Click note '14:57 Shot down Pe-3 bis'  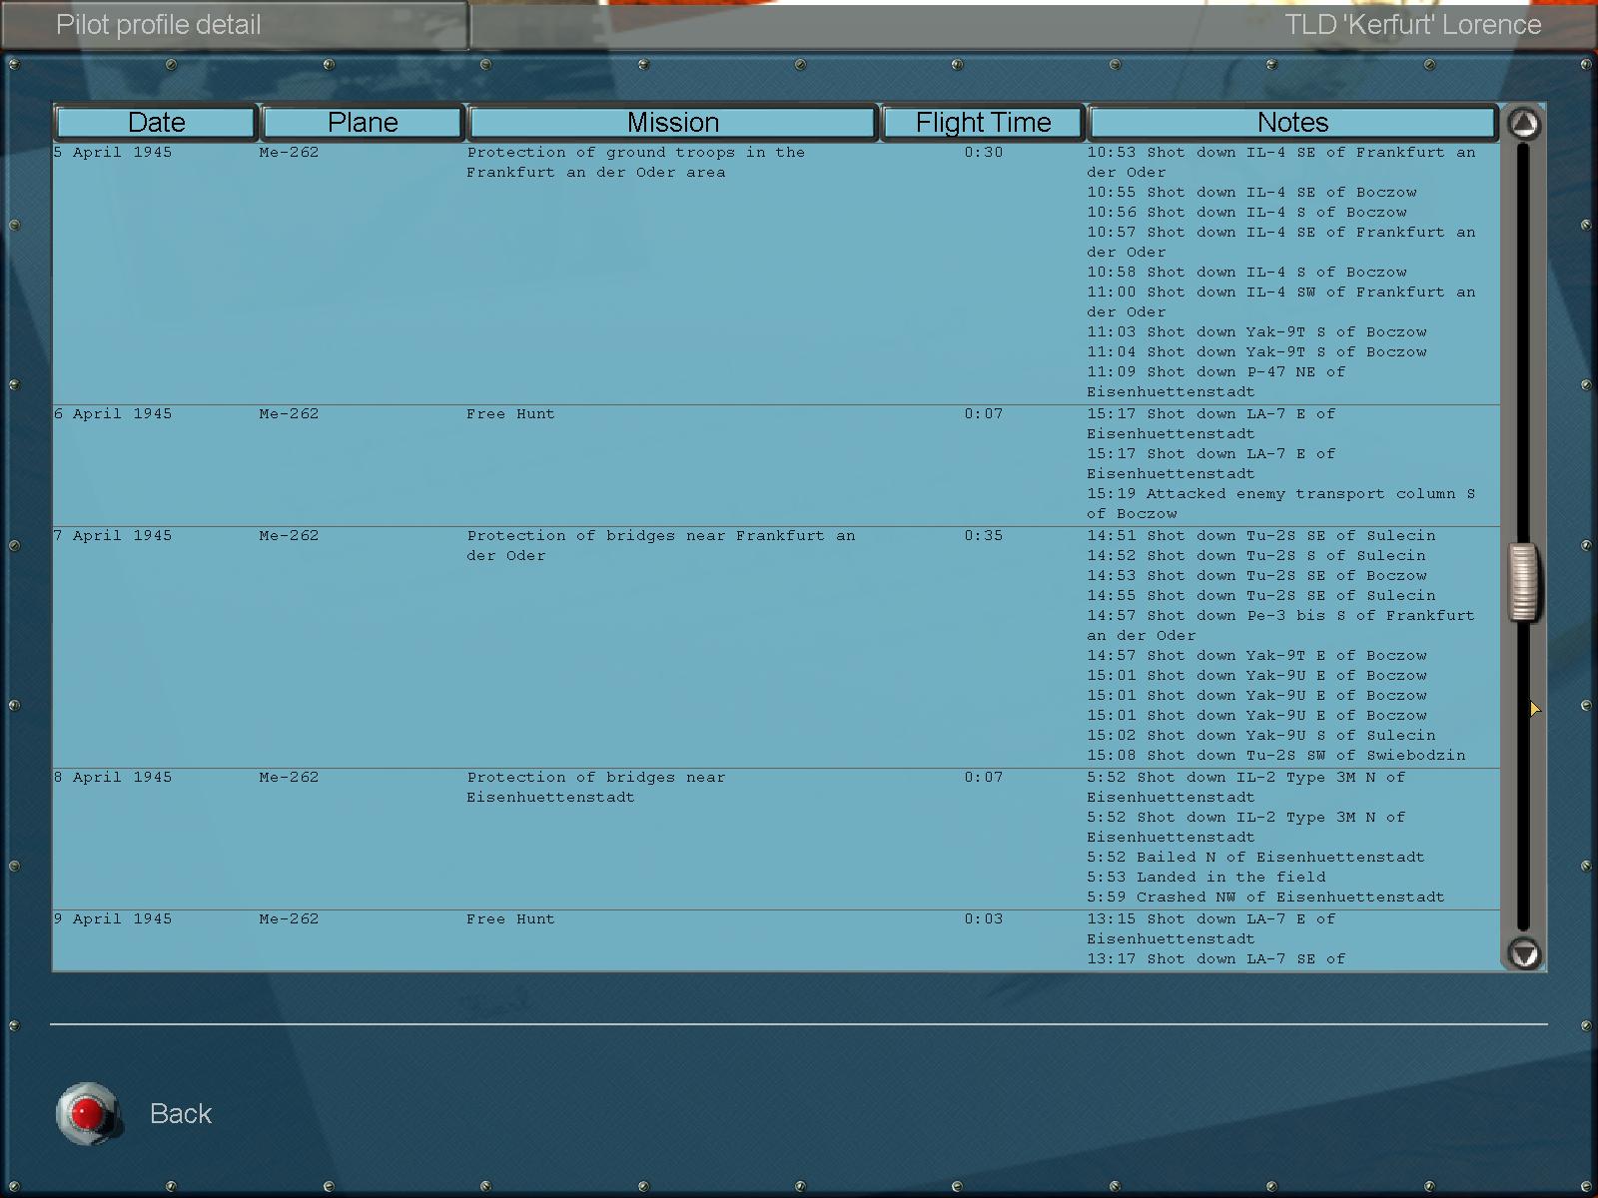pos(1281,626)
